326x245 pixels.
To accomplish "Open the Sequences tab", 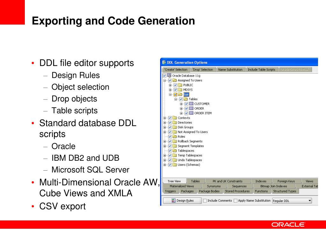I will [x=239, y=186].
